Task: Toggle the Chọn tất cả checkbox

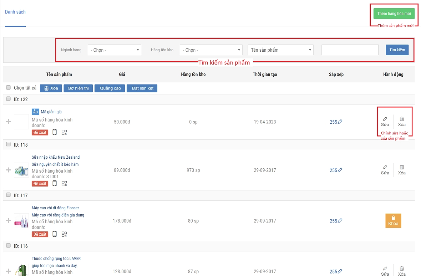Action: 9,88
